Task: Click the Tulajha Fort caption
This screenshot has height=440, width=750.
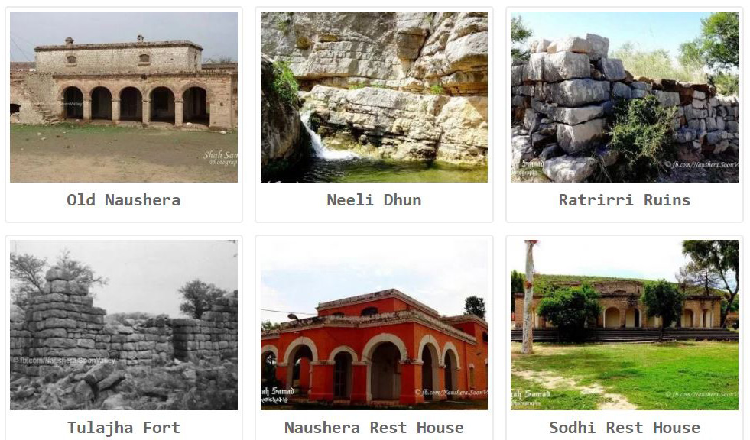Action: pos(123,428)
